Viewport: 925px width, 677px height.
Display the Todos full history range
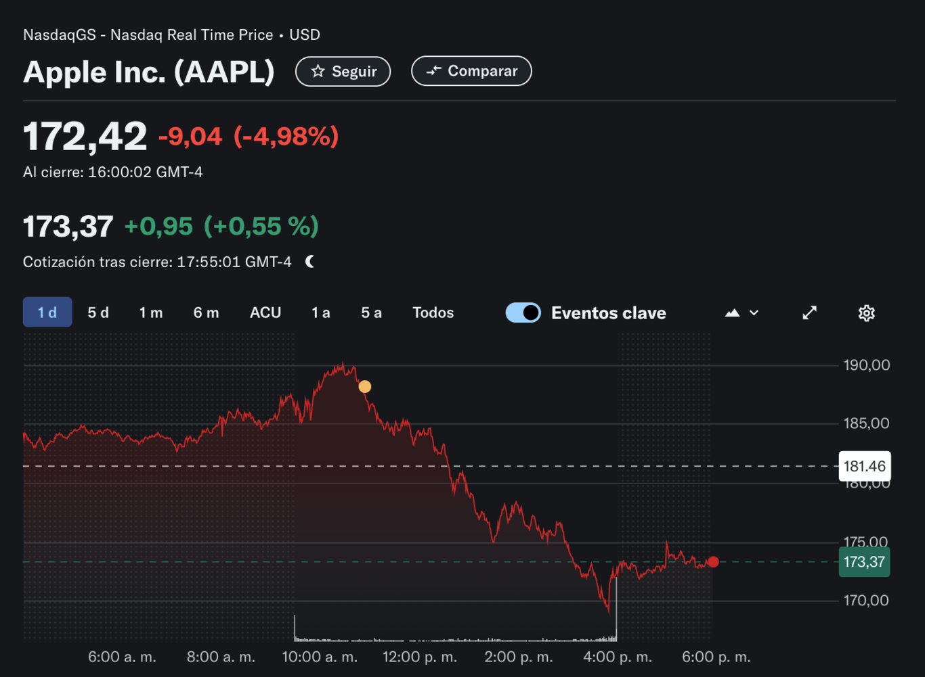[433, 312]
